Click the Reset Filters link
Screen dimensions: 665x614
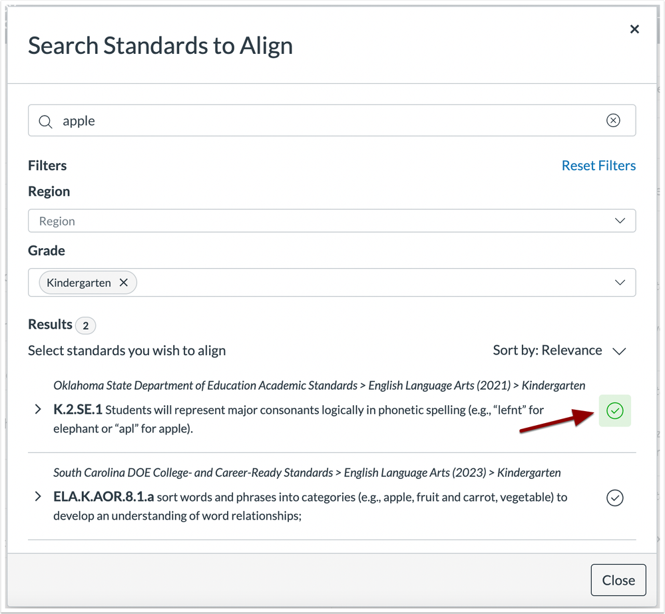coord(598,165)
